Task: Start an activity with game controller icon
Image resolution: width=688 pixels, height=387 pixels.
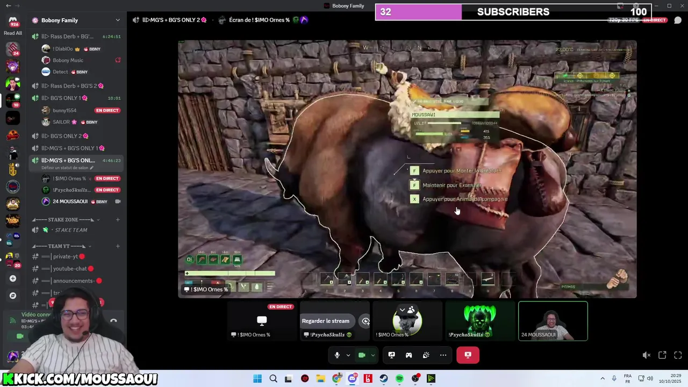Action: click(x=408, y=355)
